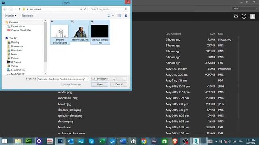Select This PC in navigation pane
This screenshot has height=145, width=259.
tap(13, 38)
